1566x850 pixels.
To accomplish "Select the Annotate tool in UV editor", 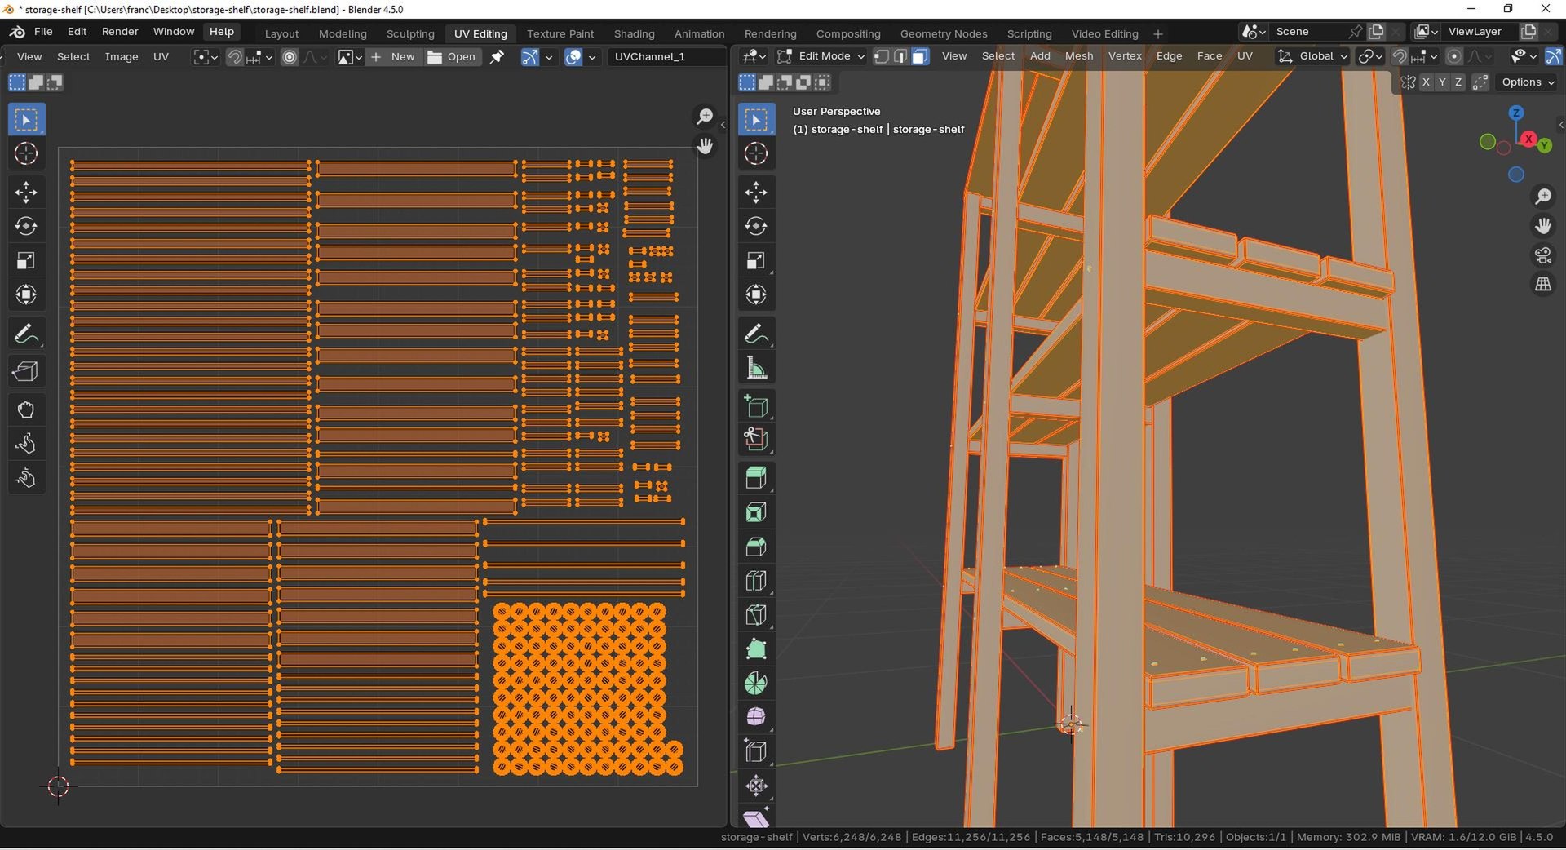I will click(x=26, y=334).
